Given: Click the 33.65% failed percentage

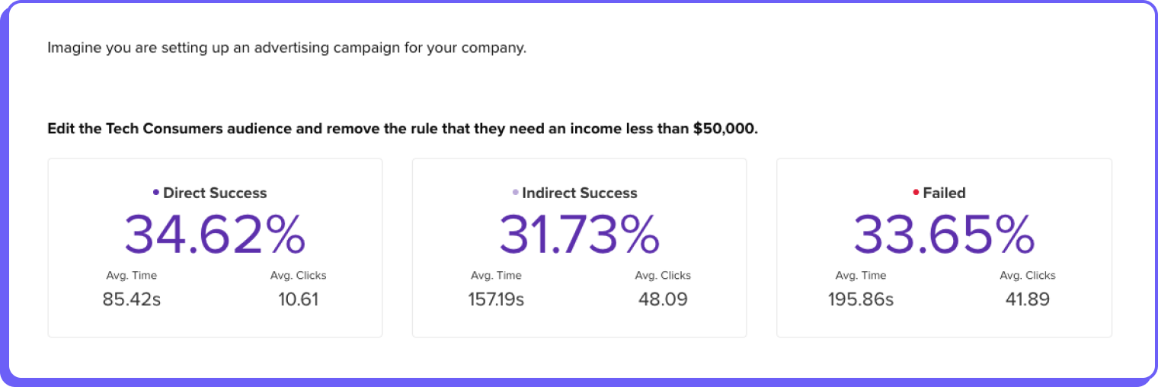Looking at the screenshot, I should (x=944, y=234).
